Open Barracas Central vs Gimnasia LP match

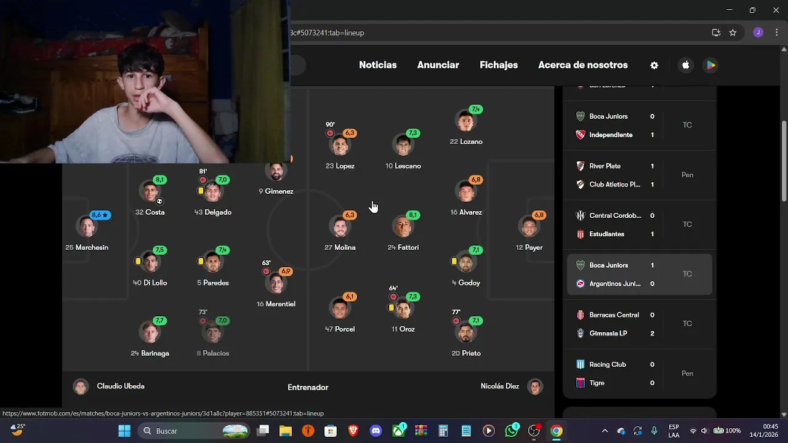coord(640,324)
